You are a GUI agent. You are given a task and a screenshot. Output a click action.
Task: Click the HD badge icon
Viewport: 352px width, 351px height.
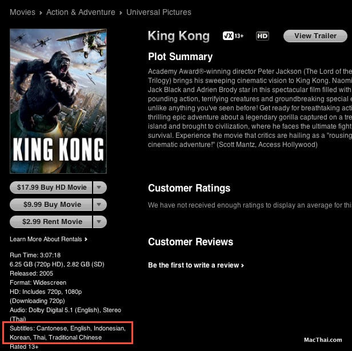tap(262, 36)
